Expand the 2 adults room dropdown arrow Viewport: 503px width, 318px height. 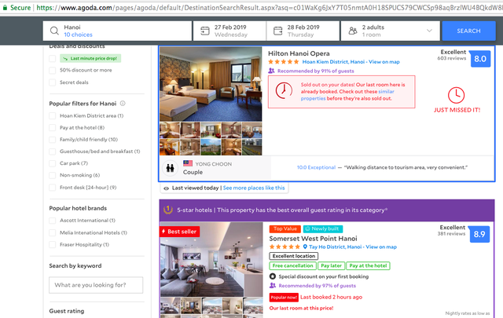[429, 31]
